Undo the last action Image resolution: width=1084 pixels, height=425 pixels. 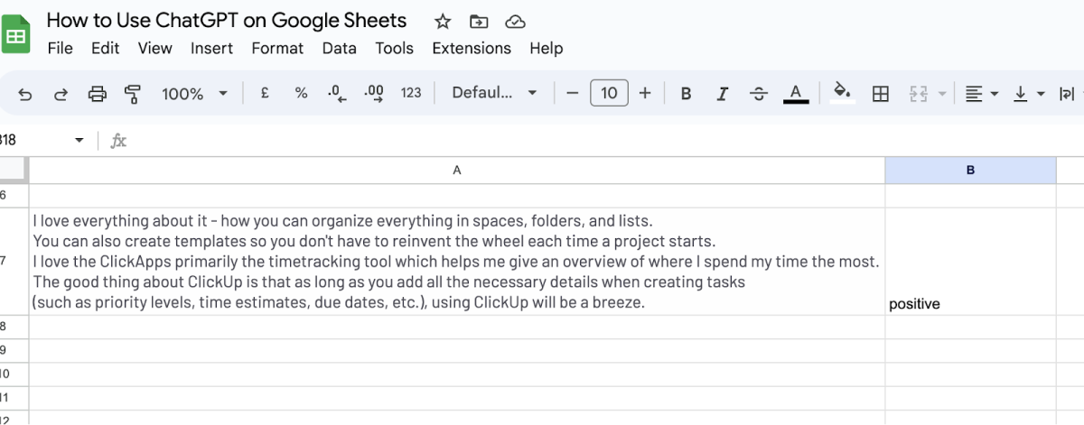point(25,93)
